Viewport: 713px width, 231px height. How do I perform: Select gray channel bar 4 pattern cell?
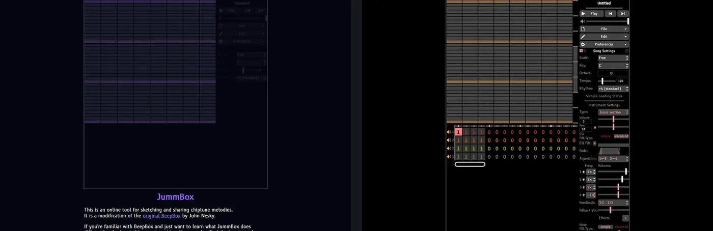482,157
